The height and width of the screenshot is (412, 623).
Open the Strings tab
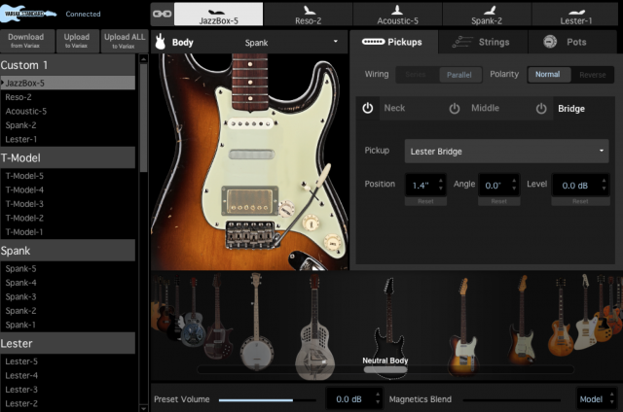click(x=483, y=42)
